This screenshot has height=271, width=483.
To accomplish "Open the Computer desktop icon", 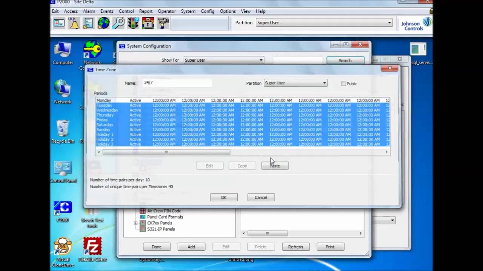I will point(63,53).
